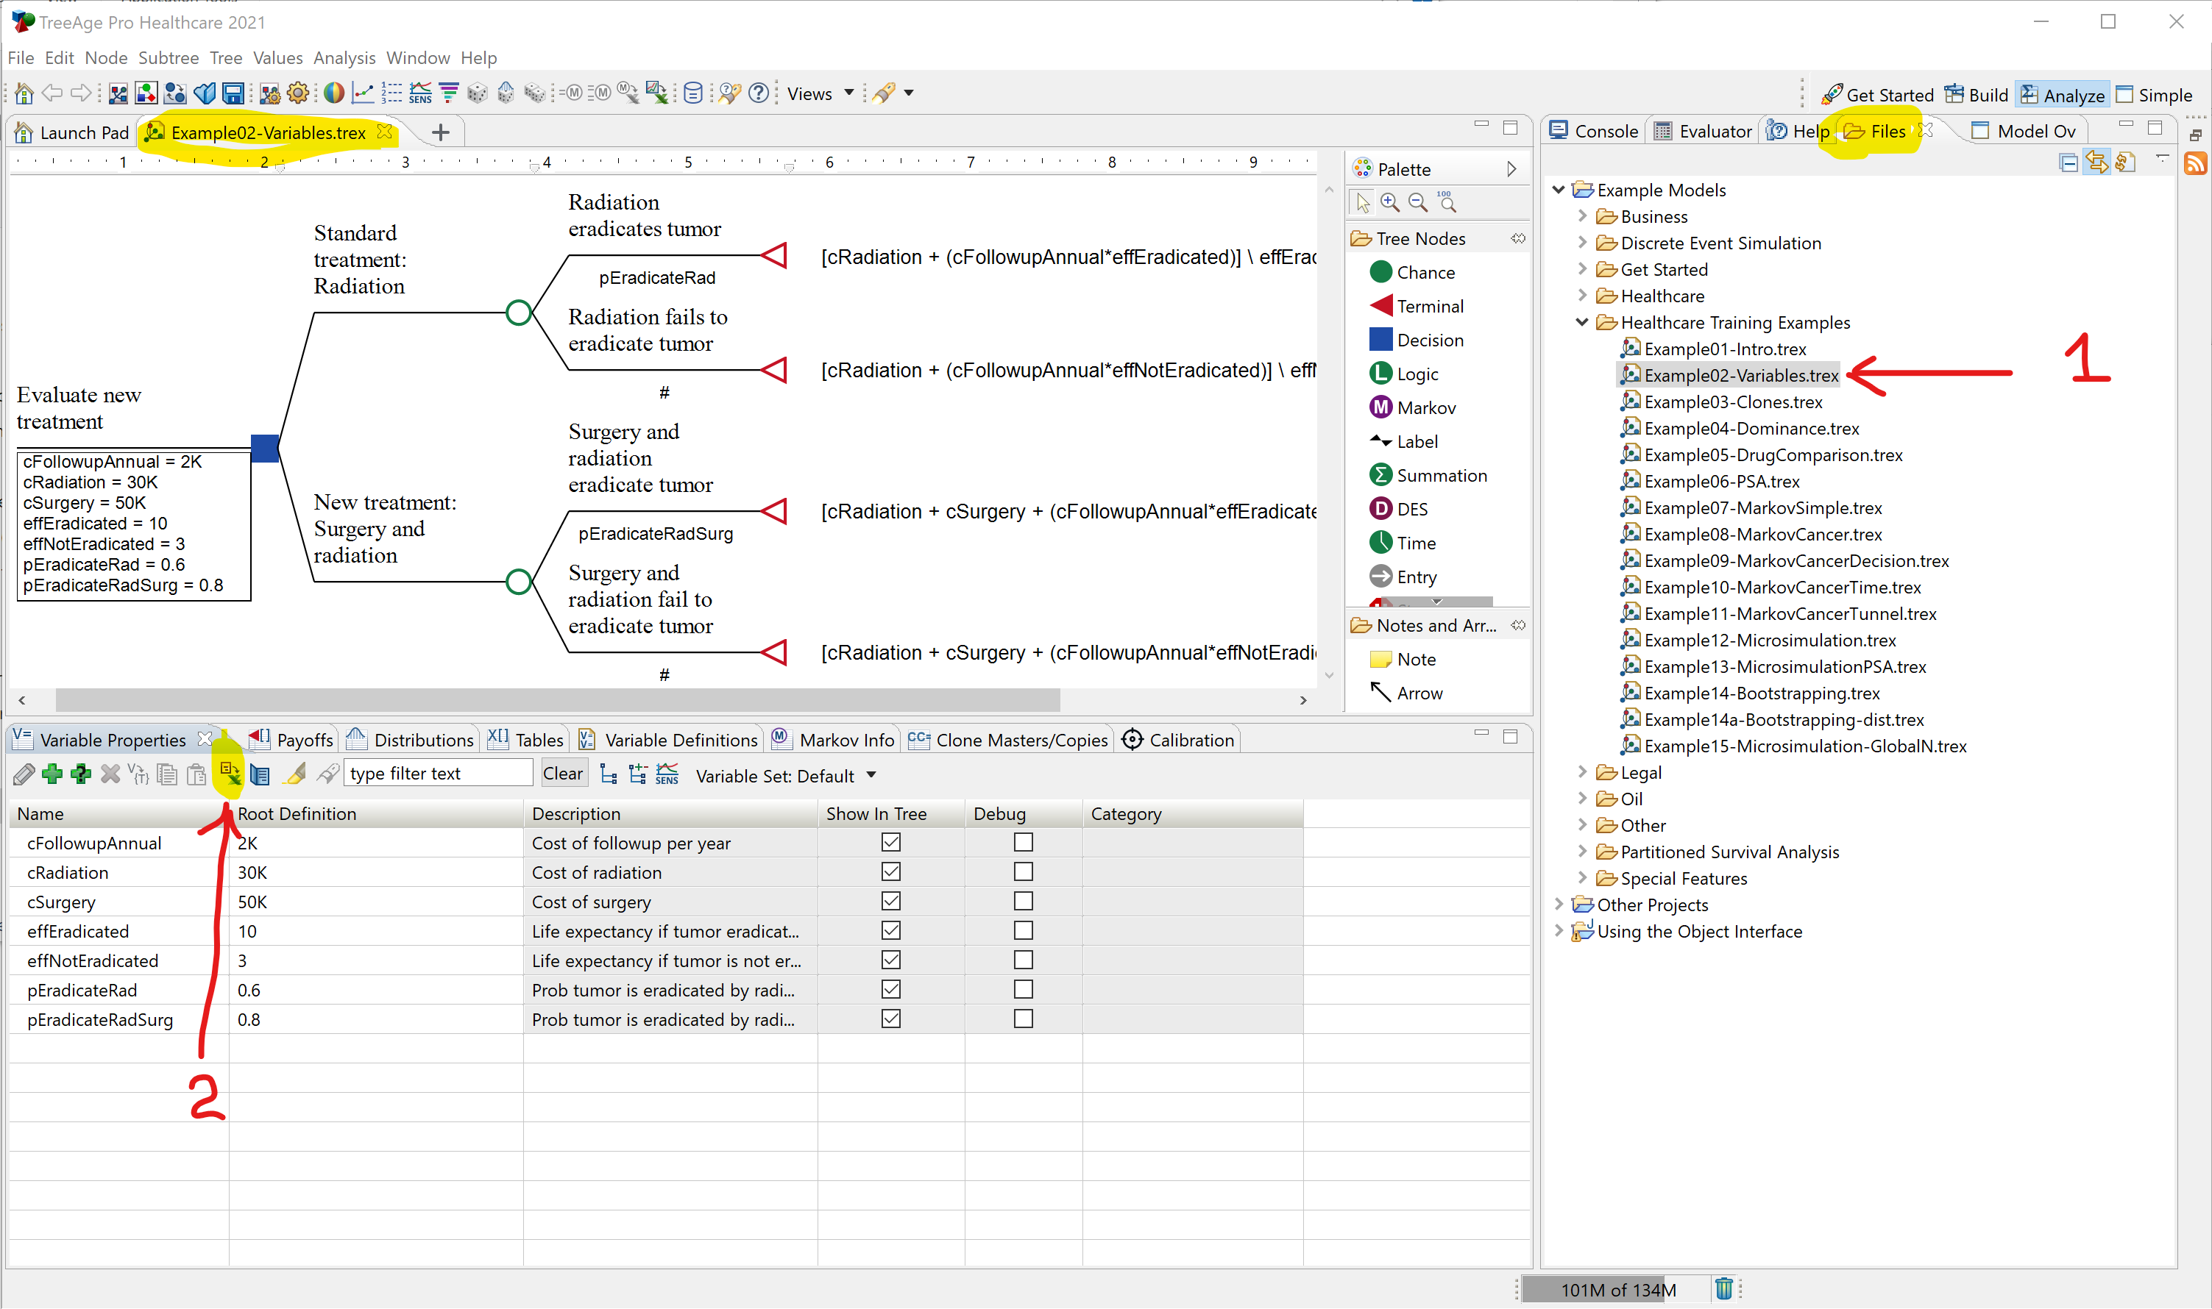Screen dimensions: 2212x1309
Task: Uncheck Show In Tree for cFollowupAnnual
Action: click(x=890, y=842)
